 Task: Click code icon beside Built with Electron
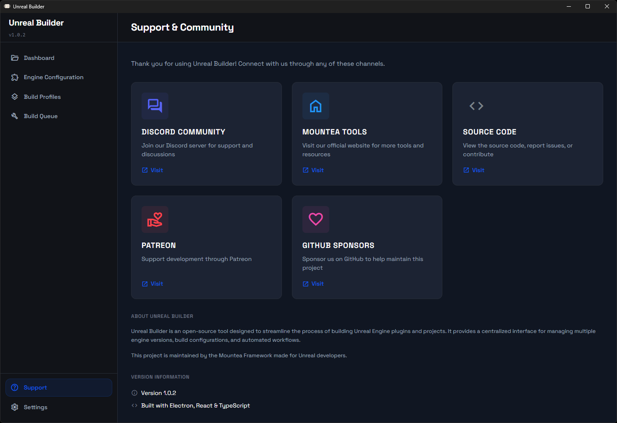pos(134,405)
